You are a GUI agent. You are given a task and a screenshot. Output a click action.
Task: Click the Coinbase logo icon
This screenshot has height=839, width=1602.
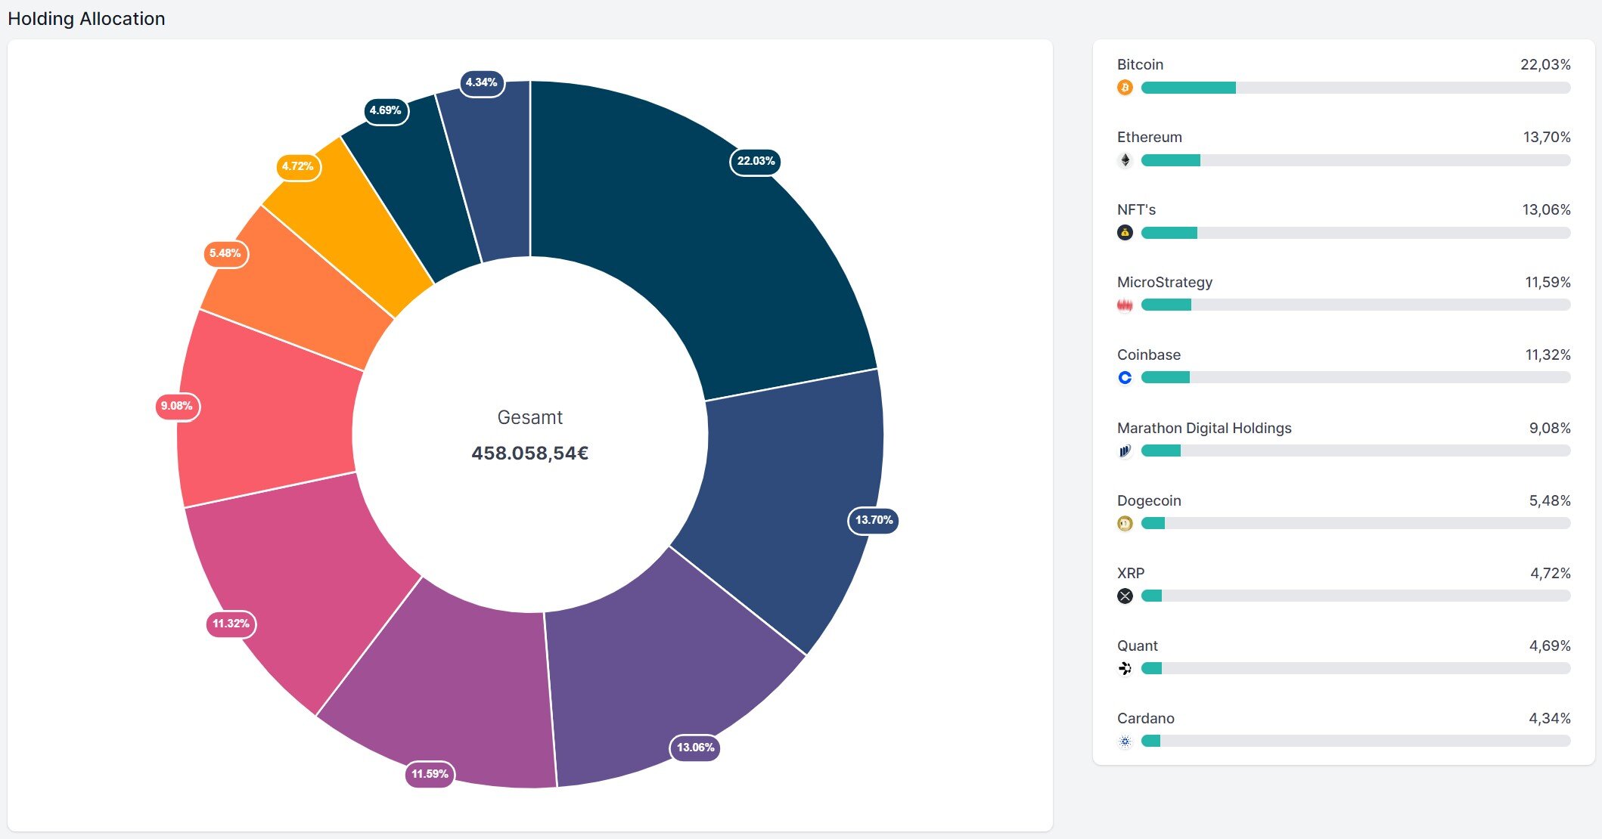point(1125,377)
